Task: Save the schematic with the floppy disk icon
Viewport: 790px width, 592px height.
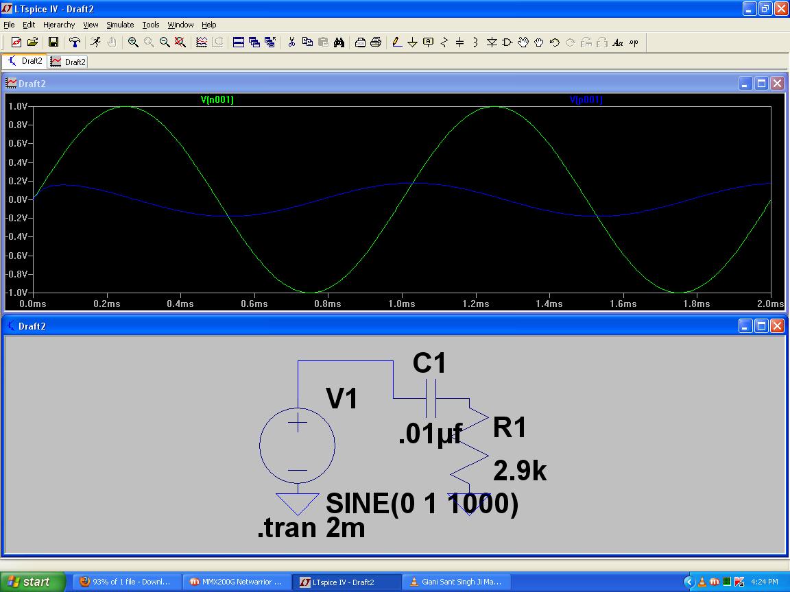Action: pos(53,42)
